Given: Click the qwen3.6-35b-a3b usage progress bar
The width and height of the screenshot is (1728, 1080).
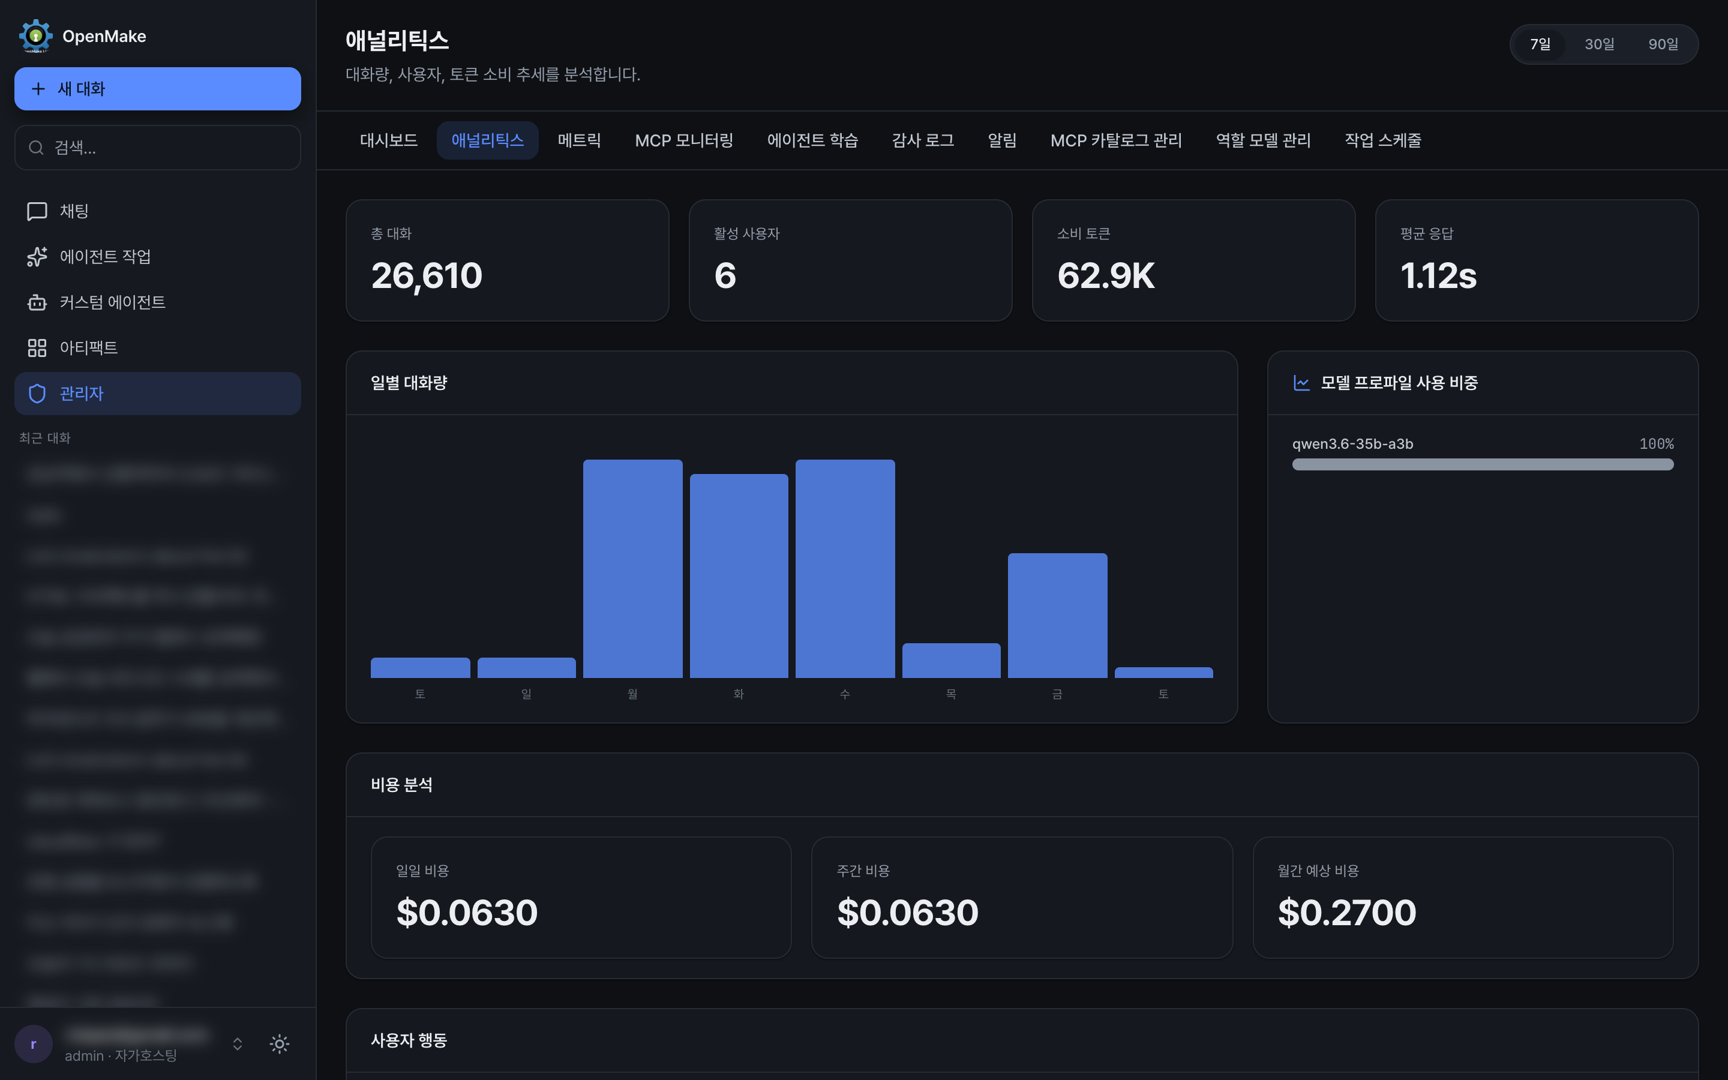Looking at the screenshot, I should click(1483, 464).
